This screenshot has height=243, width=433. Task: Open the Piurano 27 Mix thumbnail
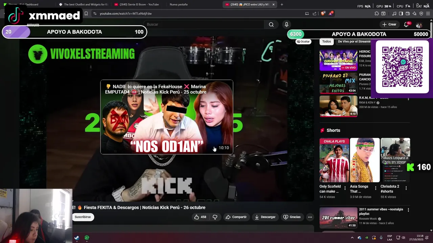[338, 83]
